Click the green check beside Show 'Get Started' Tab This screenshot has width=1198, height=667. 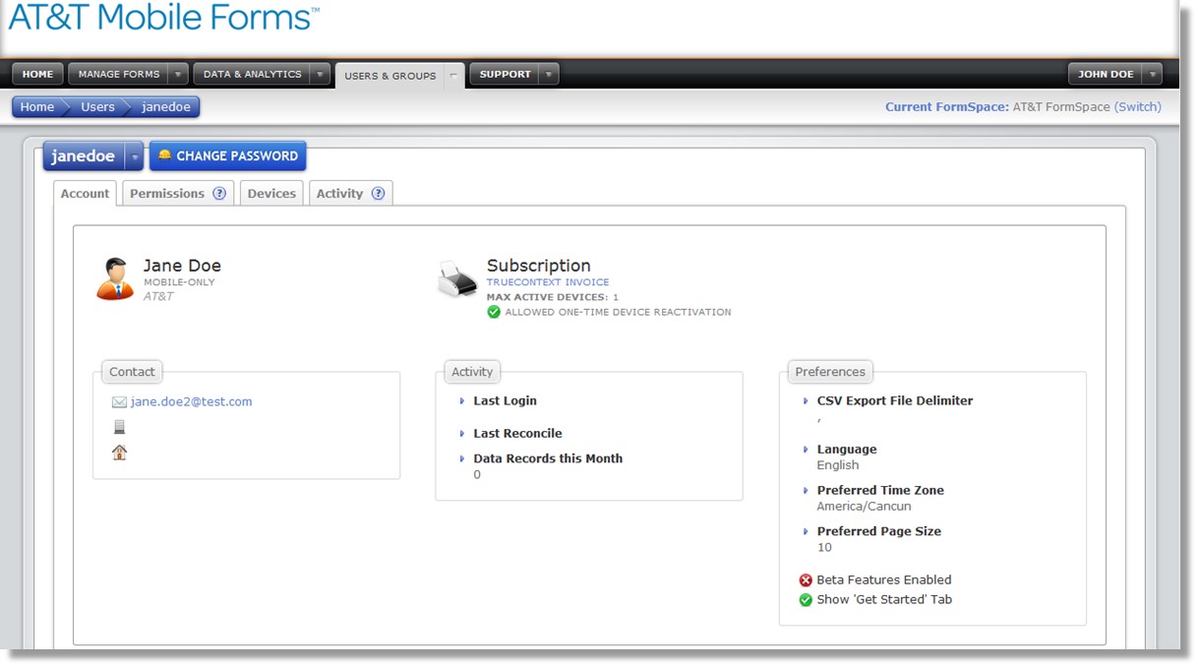point(806,600)
